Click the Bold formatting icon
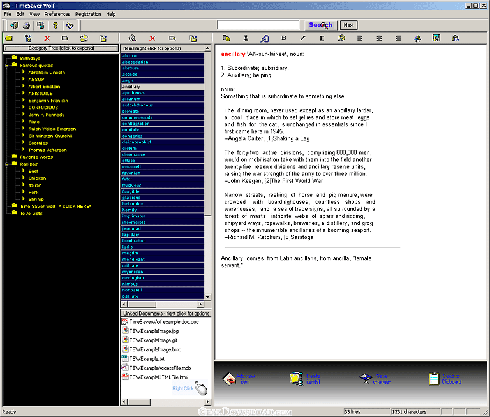Image resolution: width=490 pixels, height=417 pixels. pos(283,38)
